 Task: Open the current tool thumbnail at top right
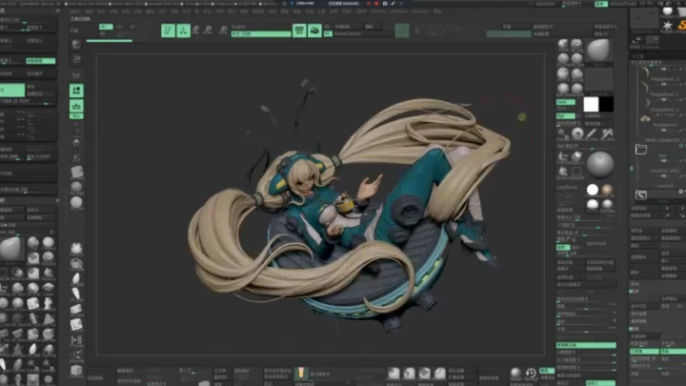644,19
